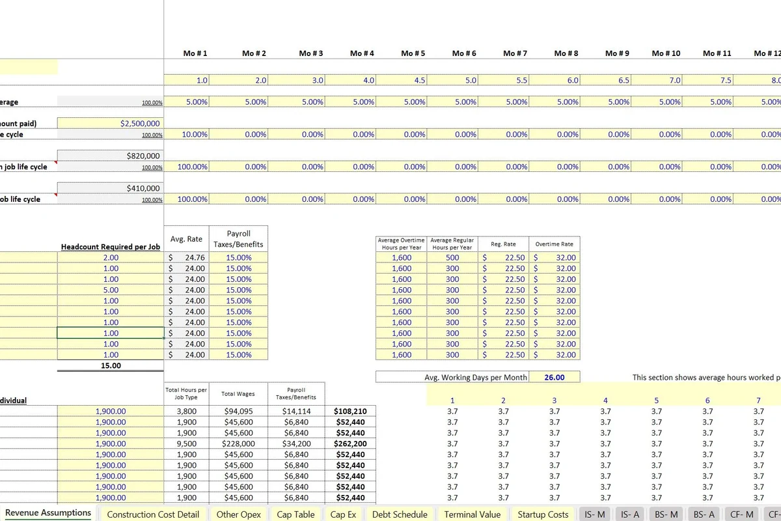Select the 15.00 headcount total
The height and width of the screenshot is (521, 781).
(110, 365)
